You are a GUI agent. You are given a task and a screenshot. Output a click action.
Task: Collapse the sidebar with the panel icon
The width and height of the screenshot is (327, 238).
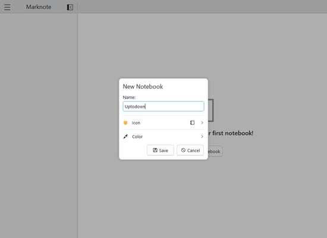pyautogui.click(x=70, y=7)
